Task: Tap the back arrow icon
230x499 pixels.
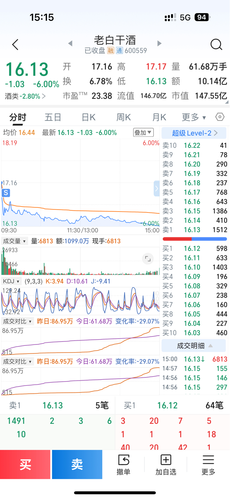Action: click(x=15, y=45)
